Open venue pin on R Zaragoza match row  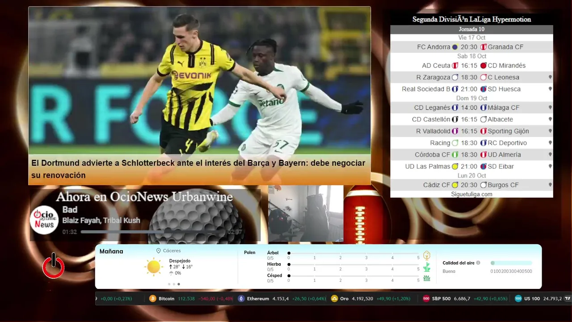[550, 77]
